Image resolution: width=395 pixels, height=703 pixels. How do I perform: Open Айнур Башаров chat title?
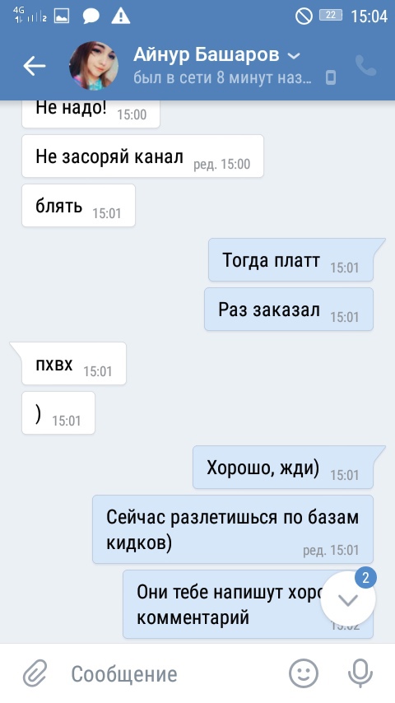click(x=207, y=54)
